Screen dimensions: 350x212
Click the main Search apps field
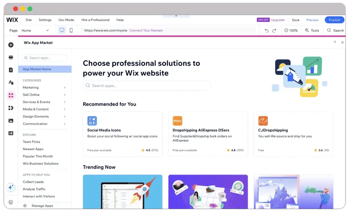(x=147, y=86)
